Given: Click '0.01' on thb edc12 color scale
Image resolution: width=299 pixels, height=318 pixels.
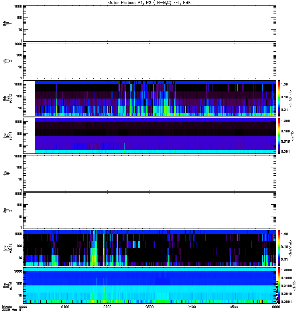Looking at the screenshot, I should point(284,110).
